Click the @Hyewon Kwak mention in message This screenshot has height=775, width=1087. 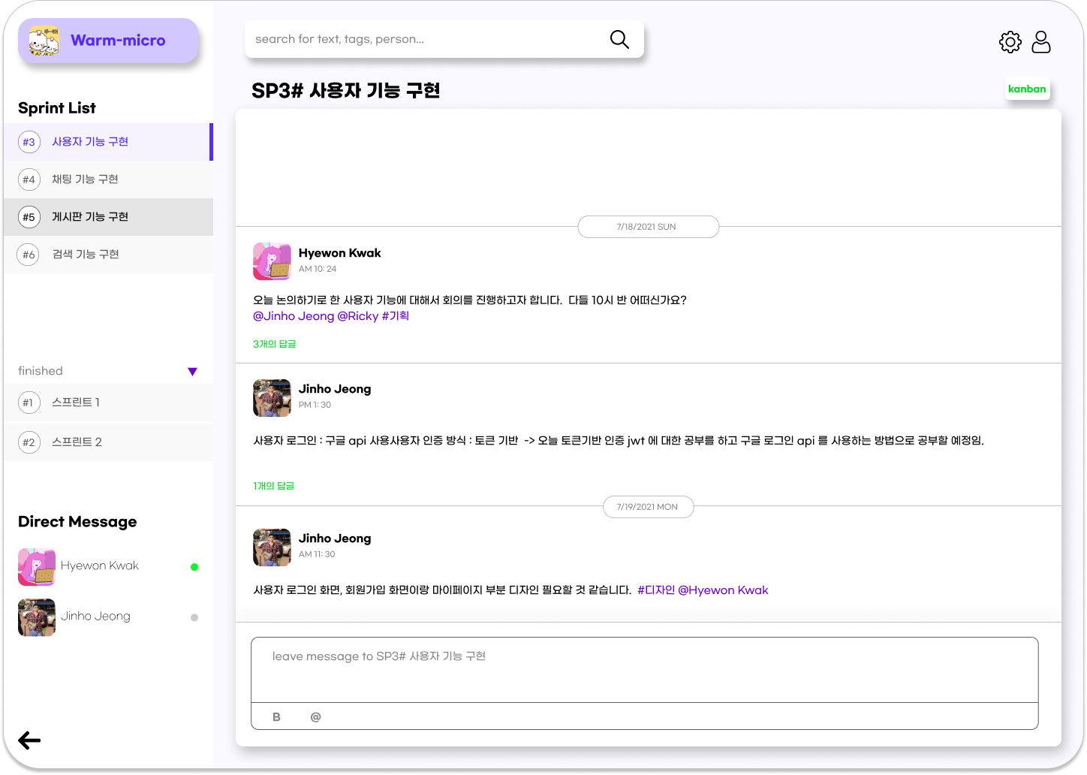click(723, 590)
